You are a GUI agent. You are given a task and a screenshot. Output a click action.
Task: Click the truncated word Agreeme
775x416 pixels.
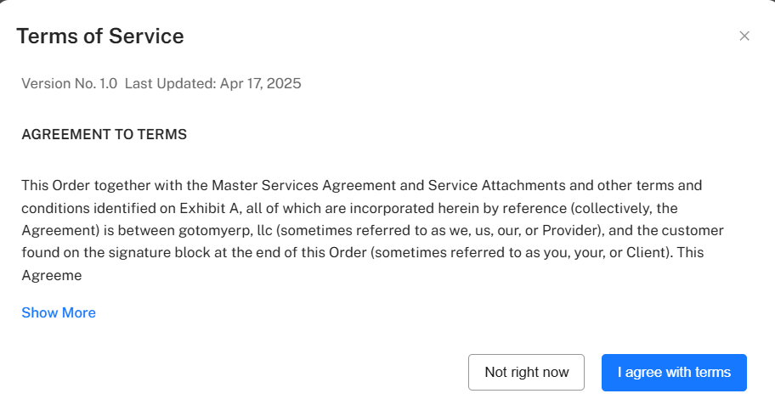(x=51, y=275)
